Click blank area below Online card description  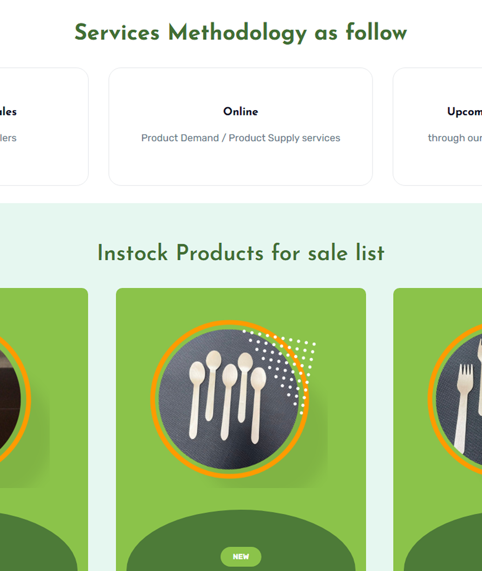(240, 165)
